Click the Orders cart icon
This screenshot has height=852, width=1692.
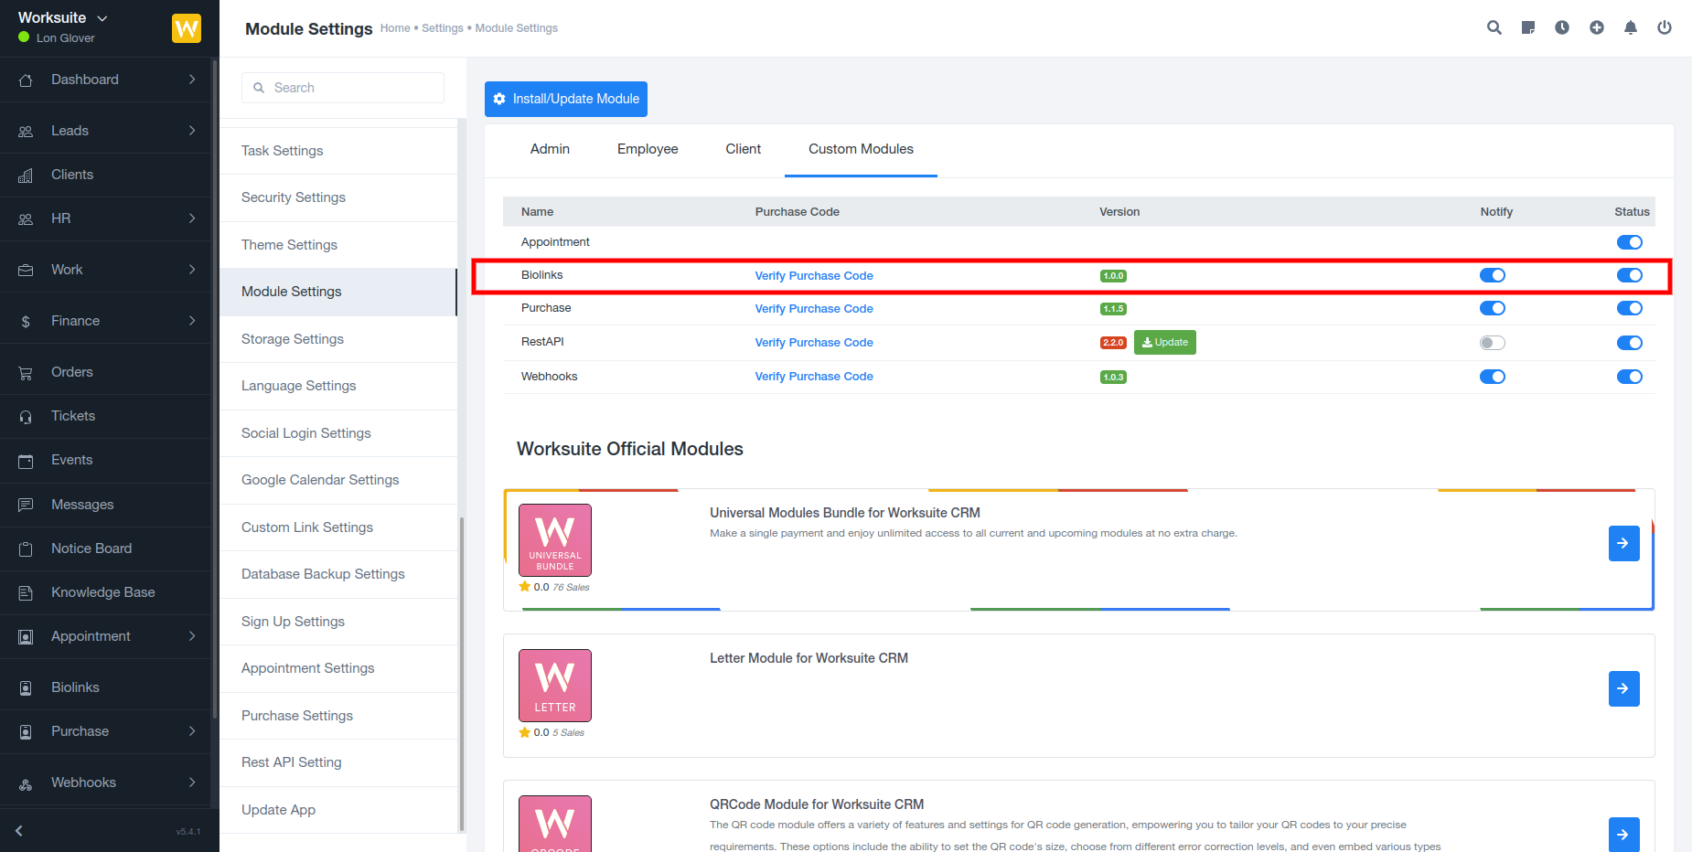[26, 372]
